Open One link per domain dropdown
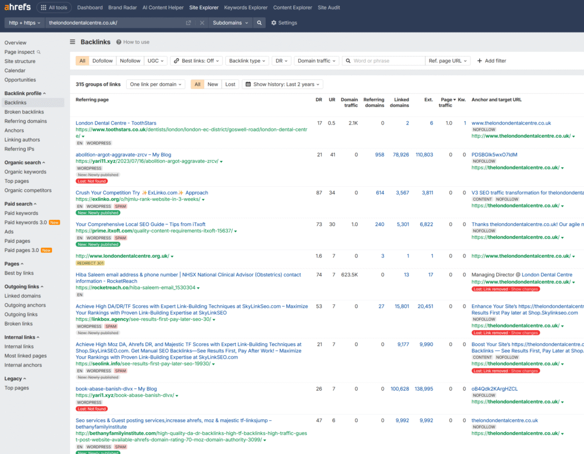Screen dimensions: 584x454 tap(155, 85)
